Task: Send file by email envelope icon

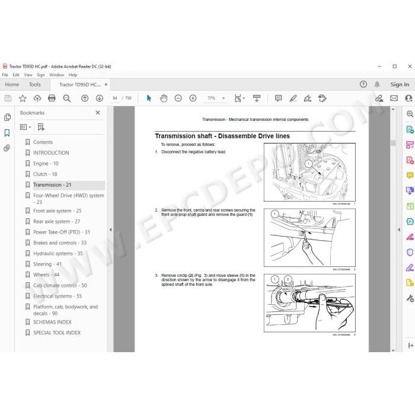Action: coord(394,98)
